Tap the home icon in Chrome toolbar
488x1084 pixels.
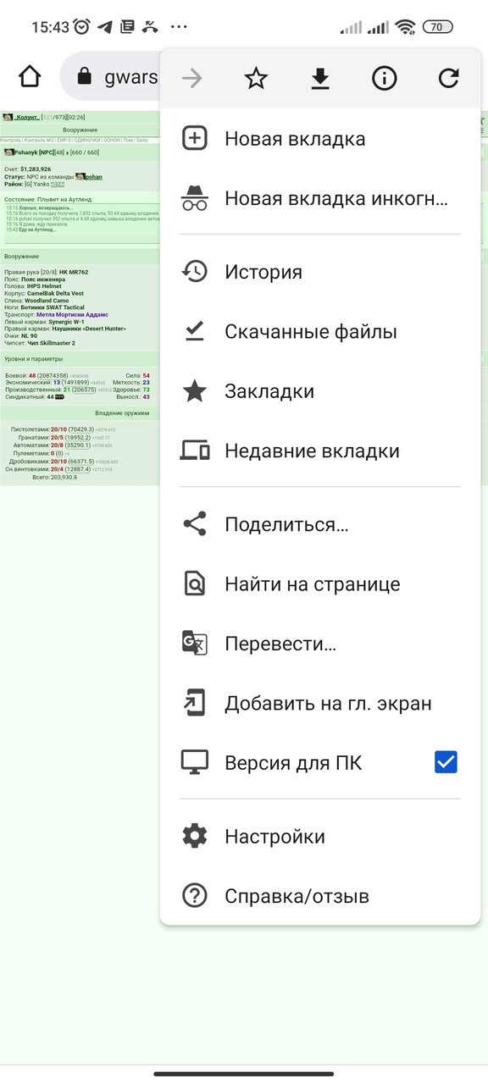tap(30, 77)
